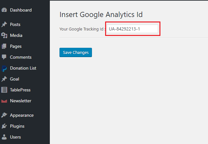This screenshot has width=208, height=144.
Task: Open the Appearance menu
Action: point(22,115)
